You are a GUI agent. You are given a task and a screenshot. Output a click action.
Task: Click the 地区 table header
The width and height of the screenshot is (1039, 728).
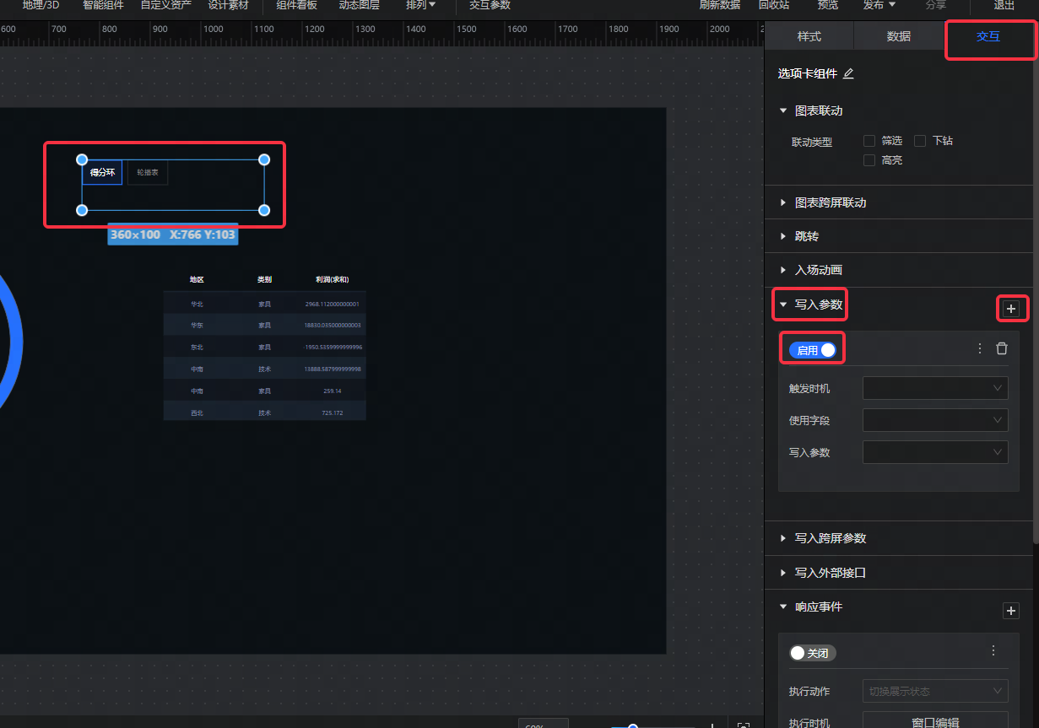(197, 279)
